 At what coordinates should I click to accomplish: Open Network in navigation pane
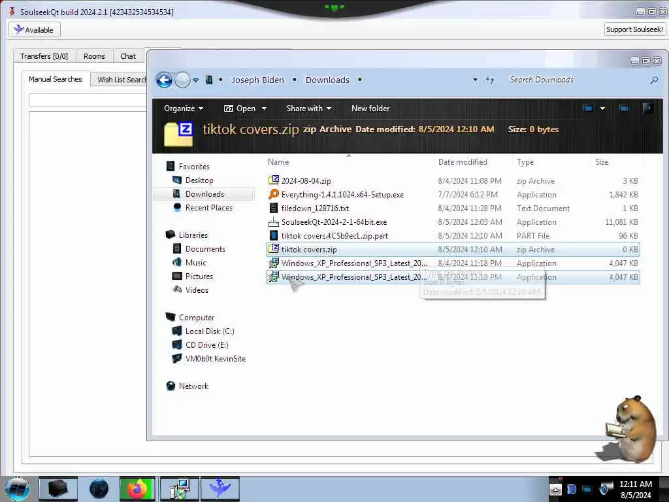tap(193, 386)
